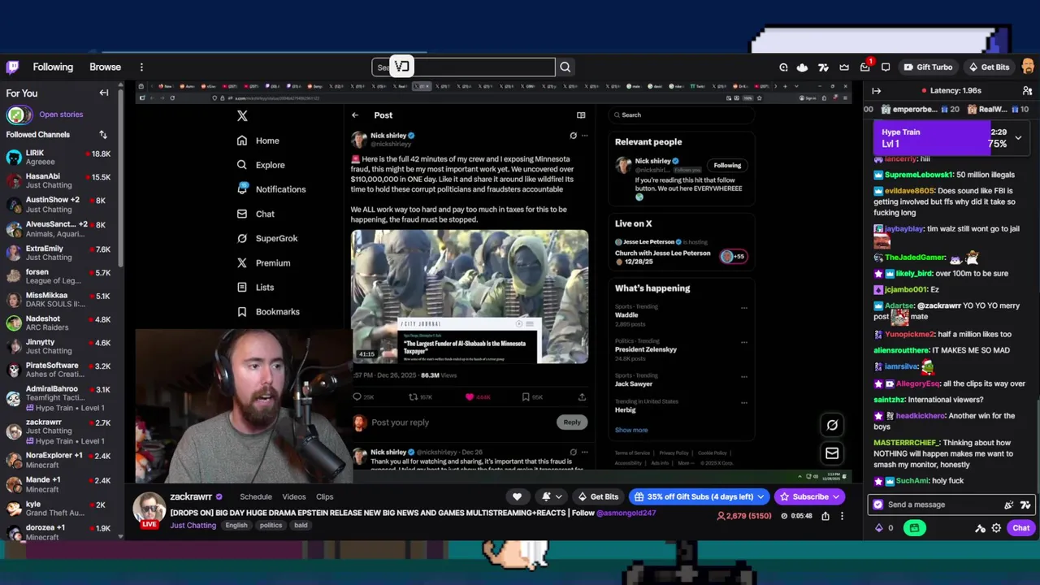
Task: Open the Just Chatting category link
Action: click(193, 526)
